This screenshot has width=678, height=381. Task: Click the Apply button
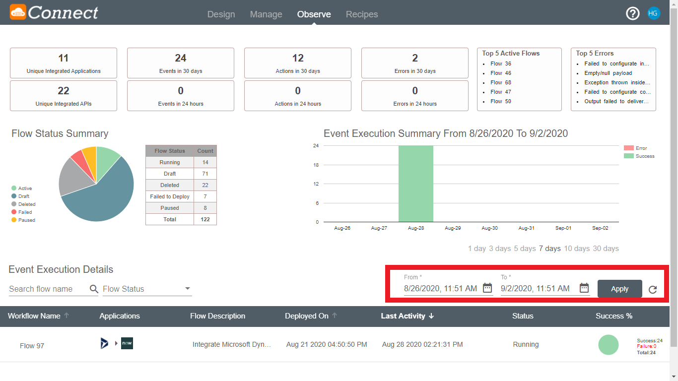click(619, 289)
